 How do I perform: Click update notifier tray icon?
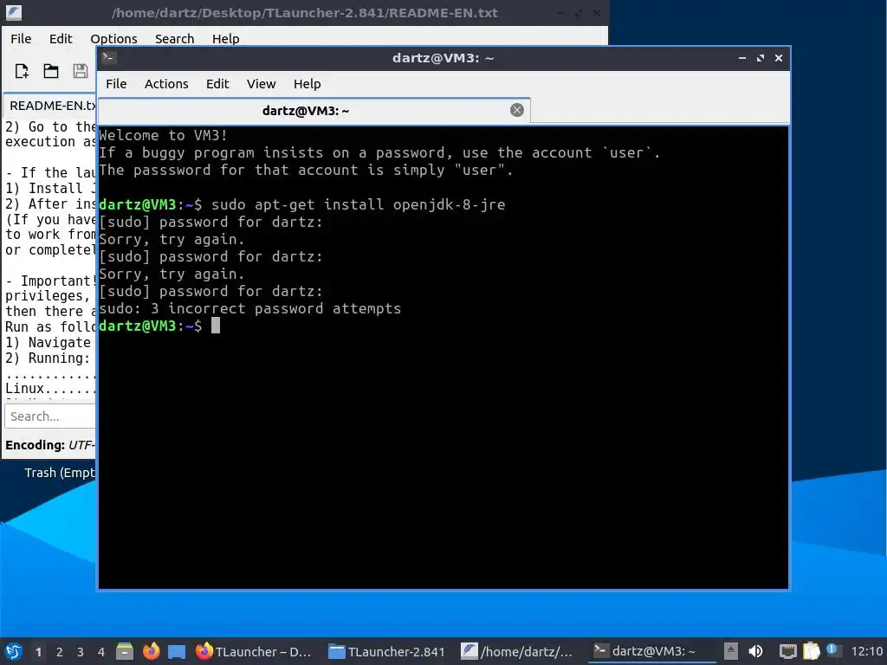(x=833, y=650)
